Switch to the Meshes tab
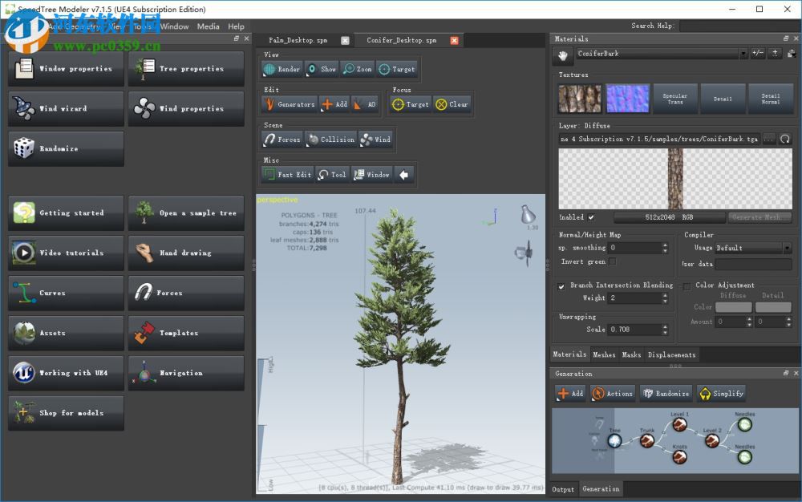 coord(605,354)
